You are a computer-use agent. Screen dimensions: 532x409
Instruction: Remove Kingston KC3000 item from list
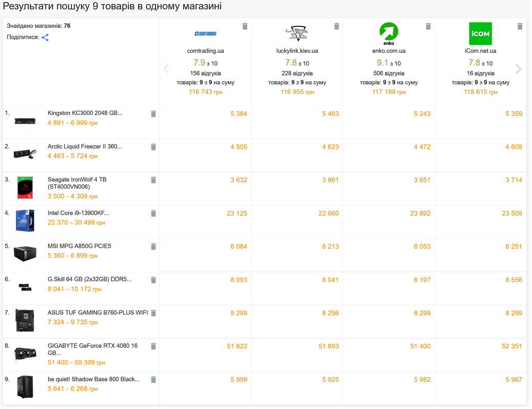pos(153,114)
